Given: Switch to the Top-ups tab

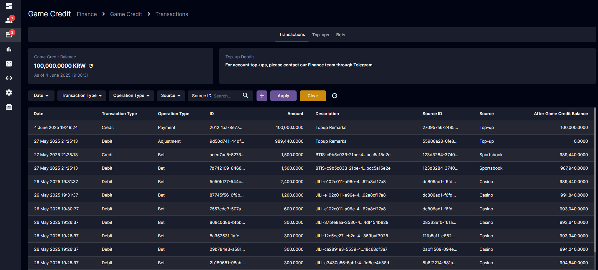Looking at the screenshot, I should click(321, 35).
